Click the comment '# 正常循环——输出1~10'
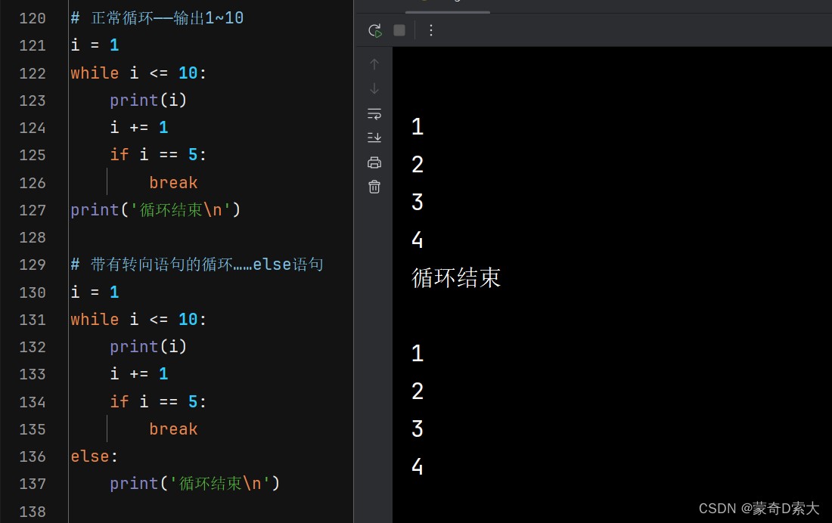 point(157,18)
